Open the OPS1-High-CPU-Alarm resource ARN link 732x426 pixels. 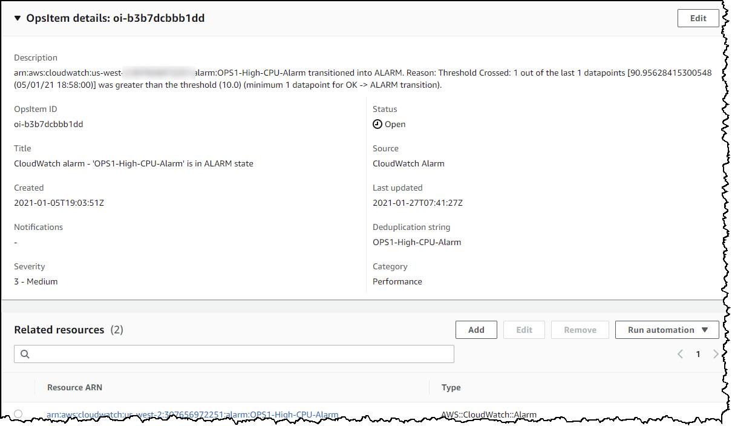[x=192, y=415]
